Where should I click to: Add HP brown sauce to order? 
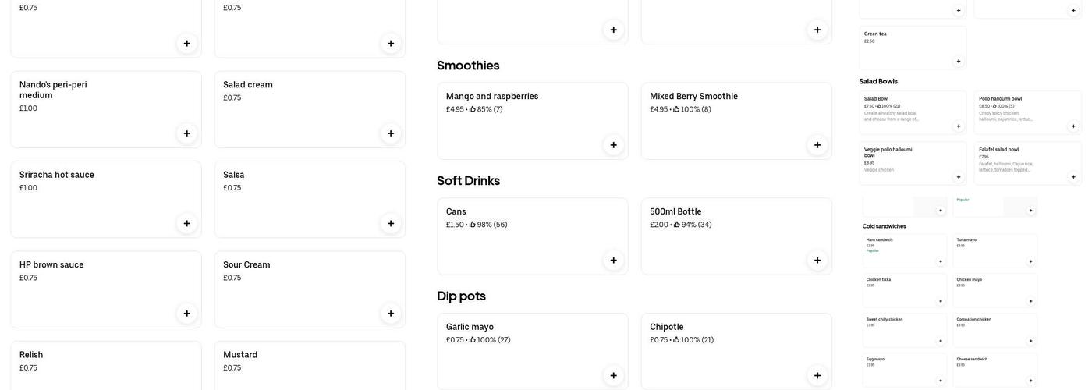pos(186,314)
